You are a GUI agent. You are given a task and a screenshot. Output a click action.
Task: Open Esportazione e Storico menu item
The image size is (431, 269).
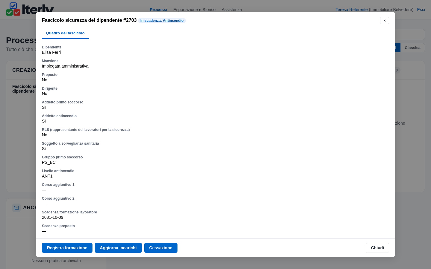click(x=194, y=10)
